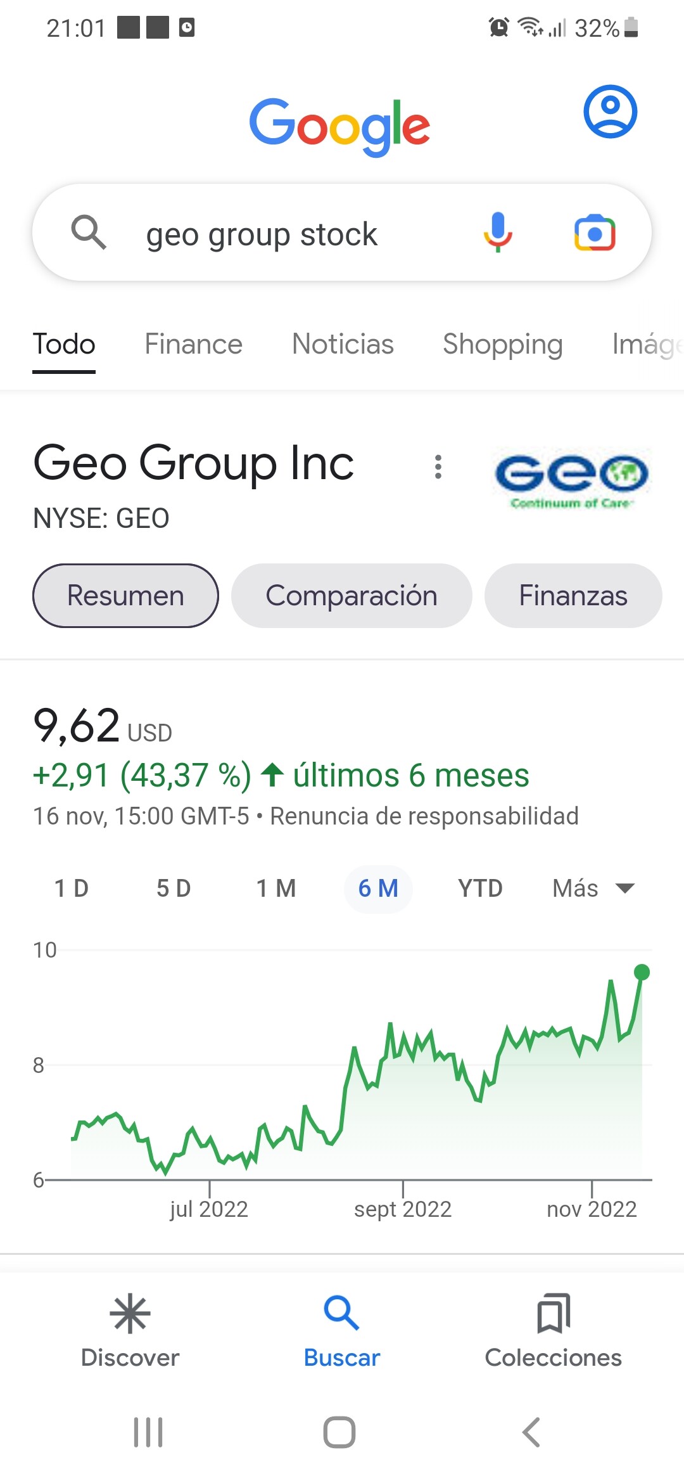This screenshot has width=684, height=1483.
Task: Open the Renuncia de responsabilidad link
Action: 424,816
